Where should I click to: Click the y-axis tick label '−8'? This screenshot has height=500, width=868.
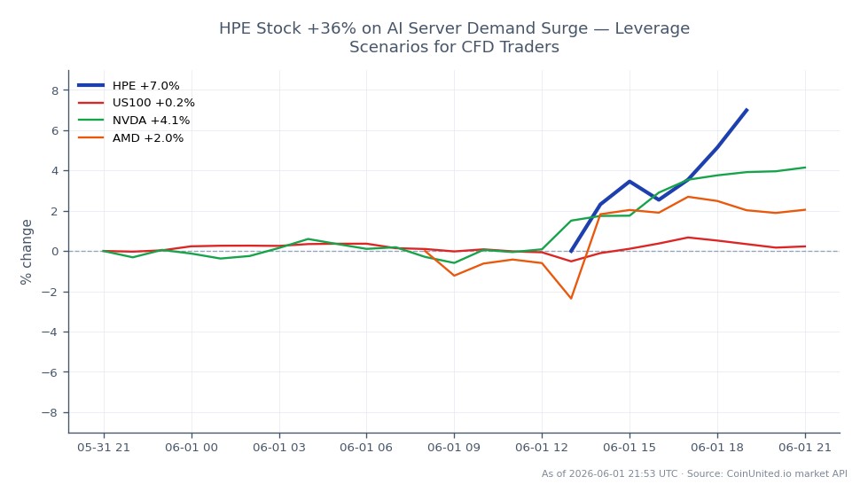click(x=50, y=412)
